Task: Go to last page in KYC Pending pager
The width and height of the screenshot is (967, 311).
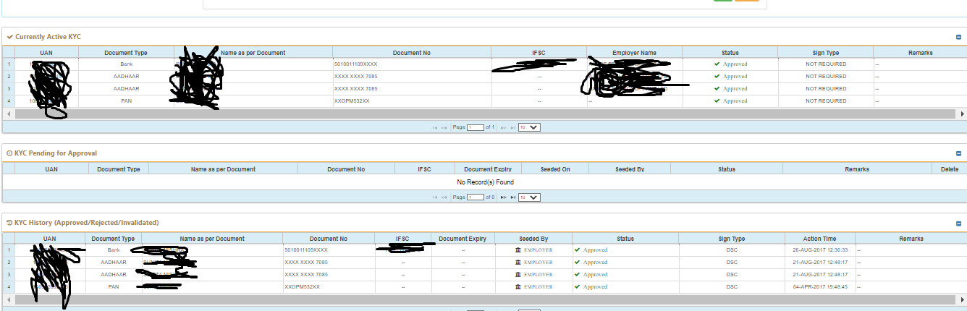Action: (x=513, y=197)
